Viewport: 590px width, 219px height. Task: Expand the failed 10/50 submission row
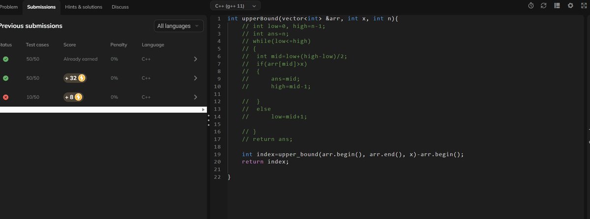[195, 97]
